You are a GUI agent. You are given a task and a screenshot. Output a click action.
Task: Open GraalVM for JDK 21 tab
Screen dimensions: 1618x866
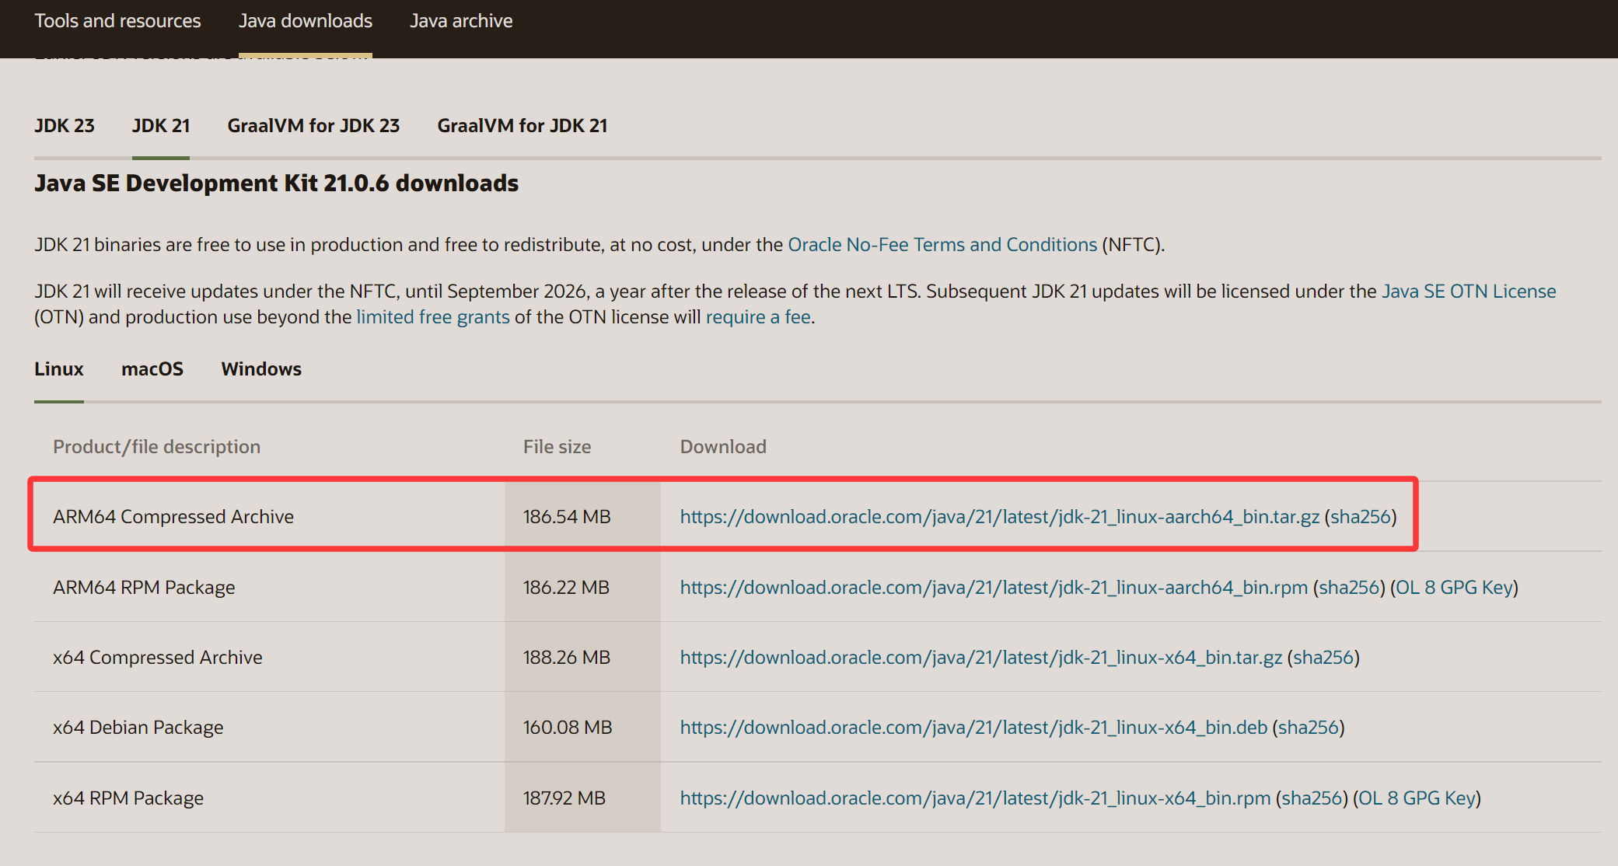tap(522, 126)
